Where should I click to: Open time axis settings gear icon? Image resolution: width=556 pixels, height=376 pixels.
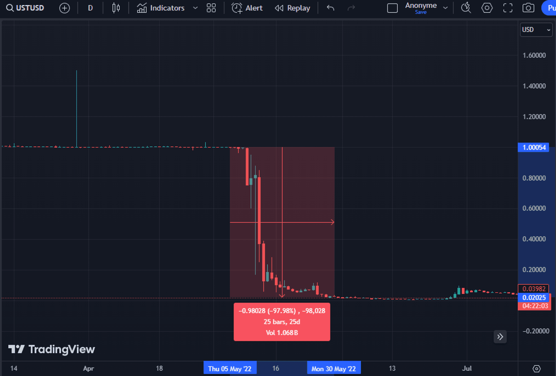[537, 368]
